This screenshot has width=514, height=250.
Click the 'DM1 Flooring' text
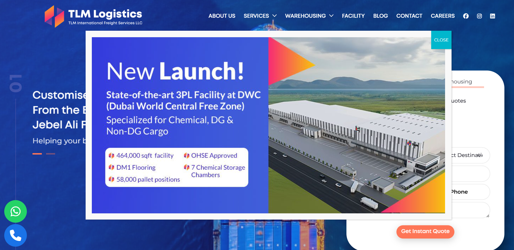[x=136, y=168]
